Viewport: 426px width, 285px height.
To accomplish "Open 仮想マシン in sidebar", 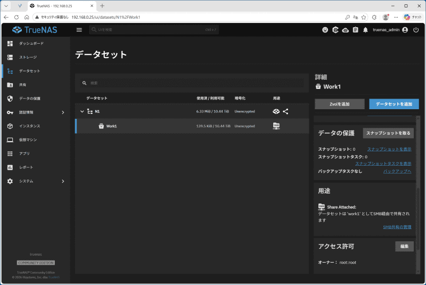I will (x=36, y=140).
